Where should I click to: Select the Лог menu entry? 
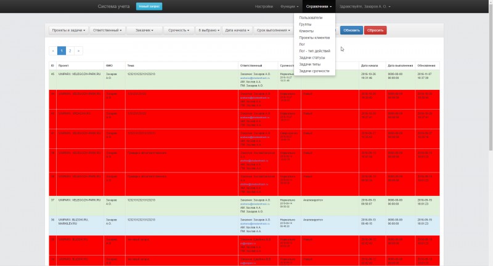coord(302,44)
